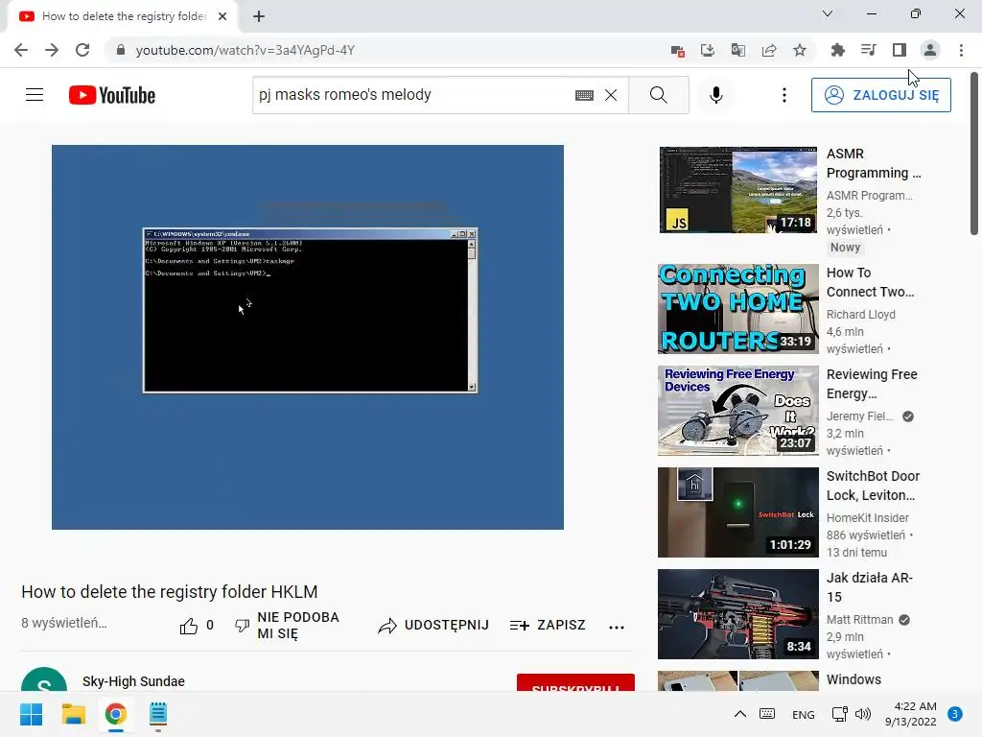The image size is (982, 737).
Task: Toggle Chrome side panel
Action: 900,50
